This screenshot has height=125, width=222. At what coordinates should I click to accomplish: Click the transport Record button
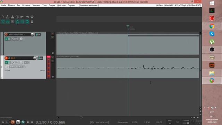click(12, 122)
